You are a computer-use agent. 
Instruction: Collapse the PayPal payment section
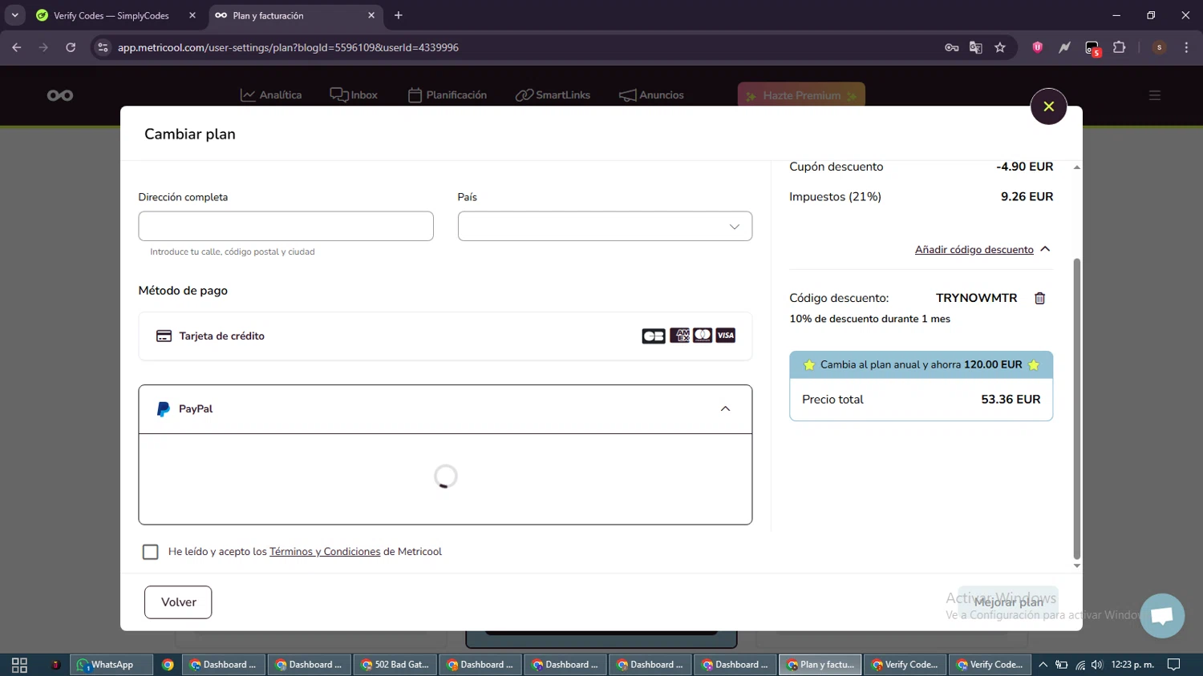point(725,409)
